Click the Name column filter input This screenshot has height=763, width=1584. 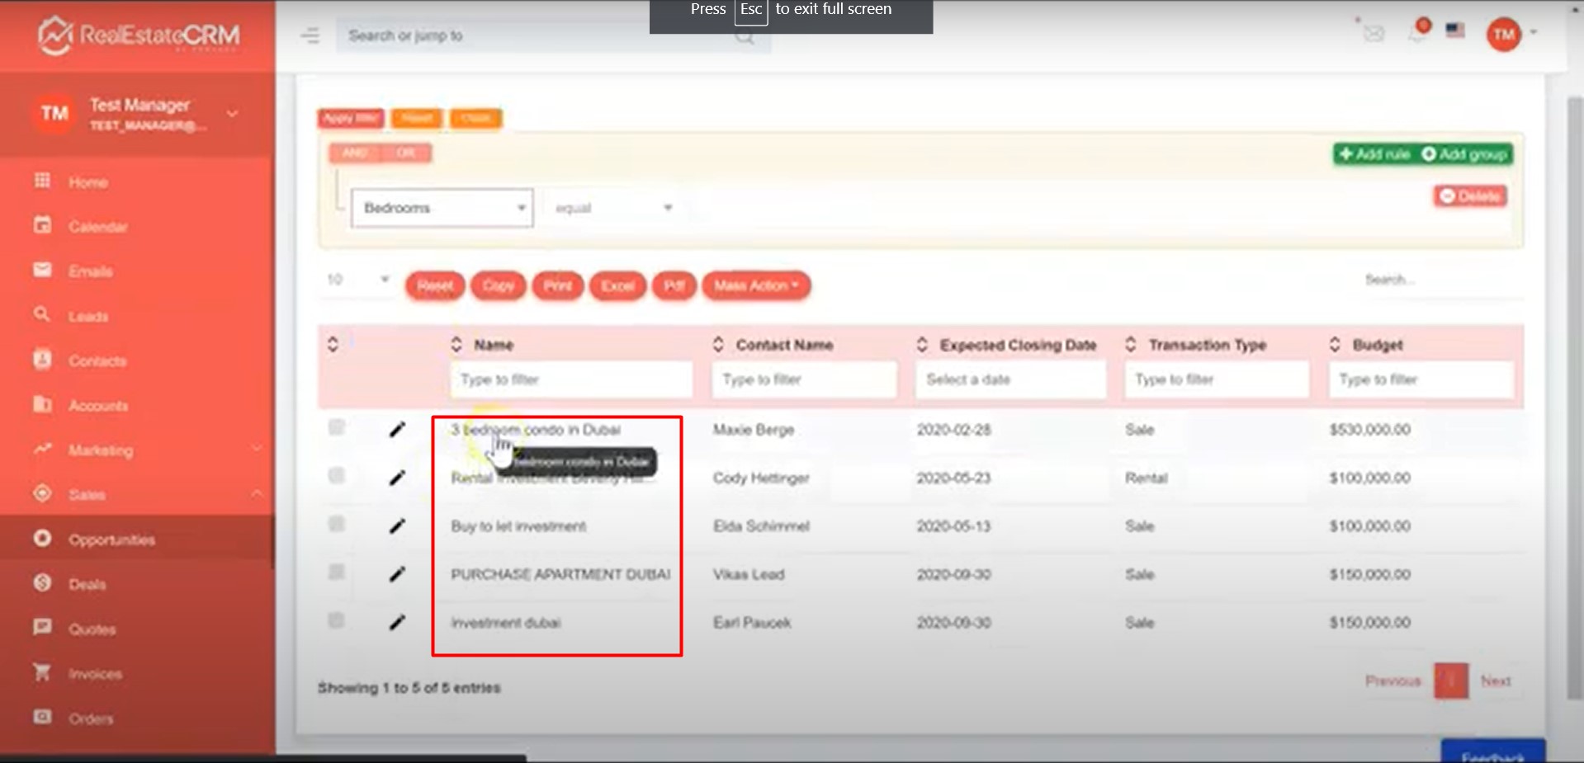click(x=570, y=379)
